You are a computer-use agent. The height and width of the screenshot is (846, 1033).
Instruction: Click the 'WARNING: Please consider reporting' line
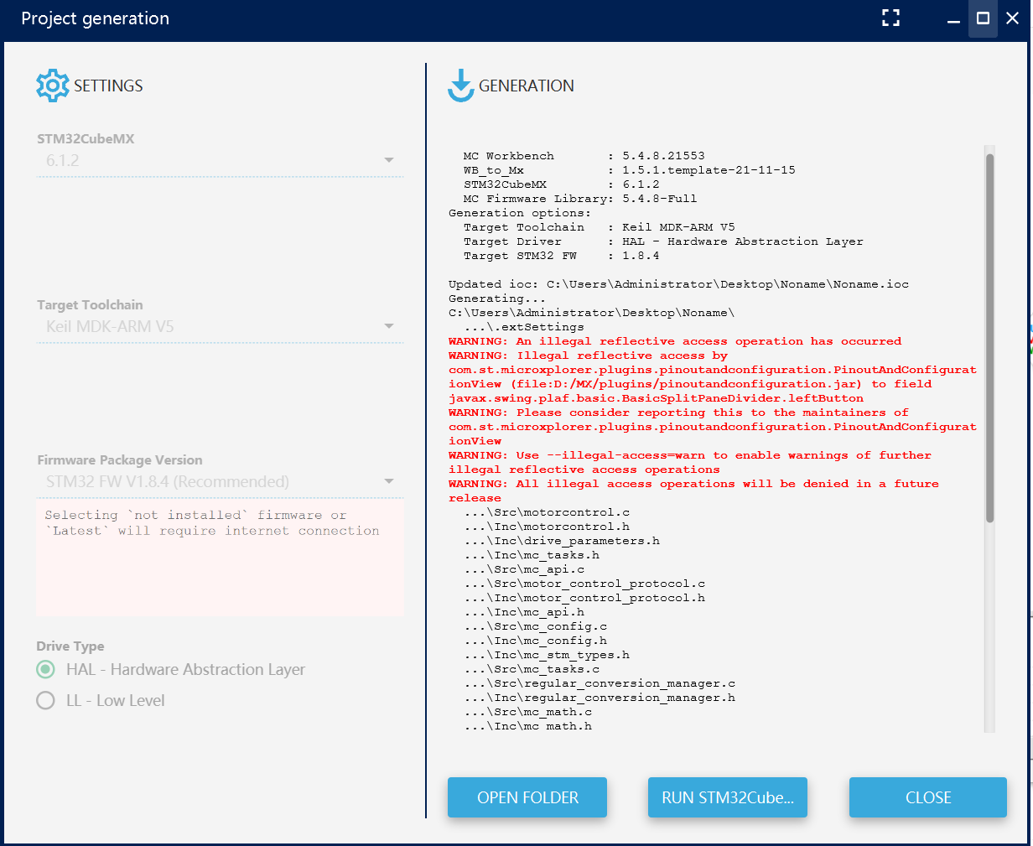coord(678,413)
